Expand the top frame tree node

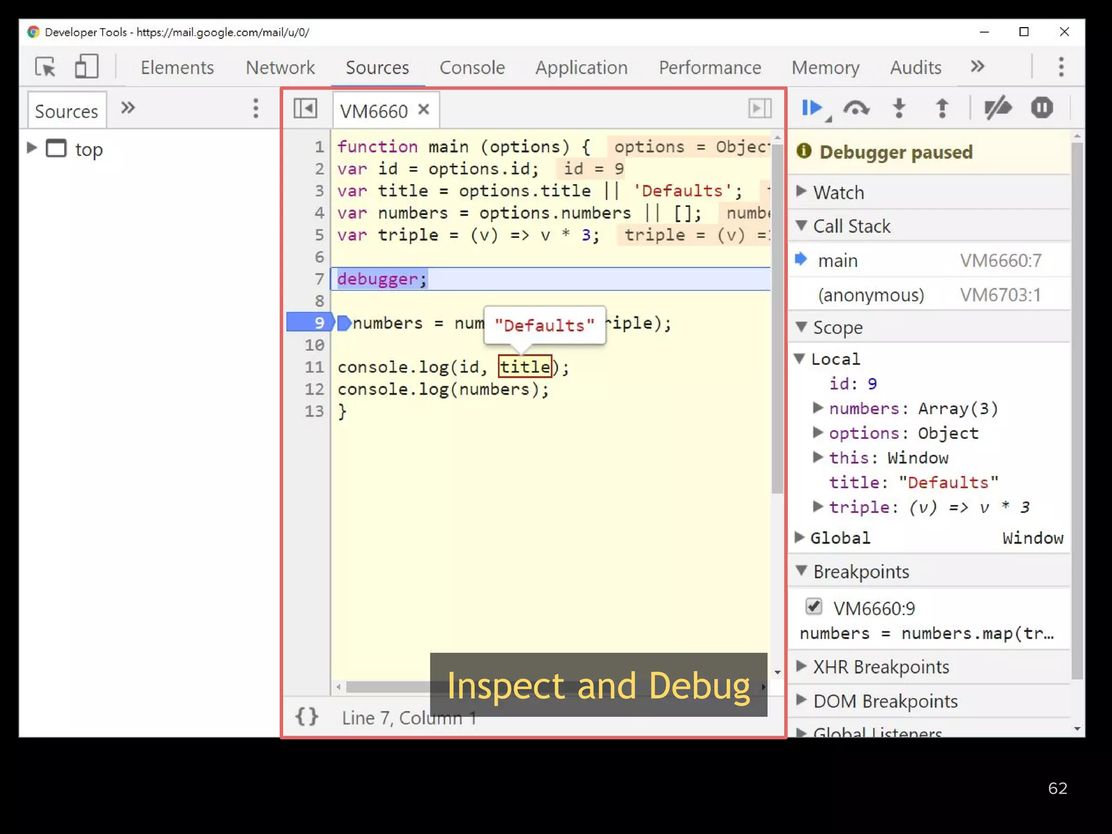(32, 148)
